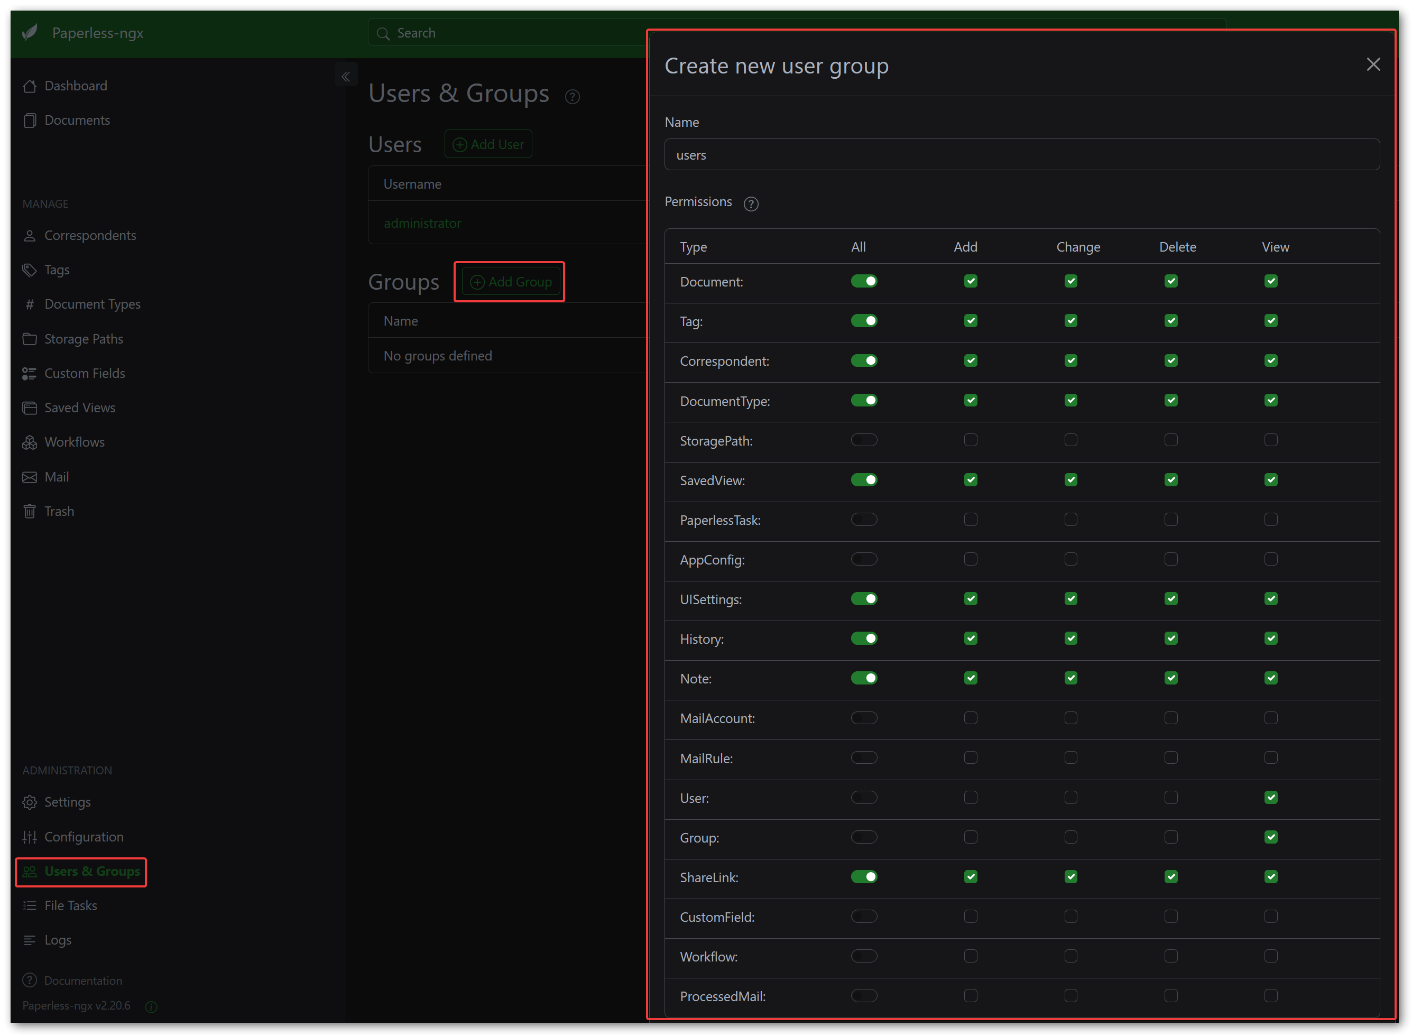Uncheck the Delete checkbox for Tag
This screenshot has width=1412, height=1036.
click(x=1170, y=320)
